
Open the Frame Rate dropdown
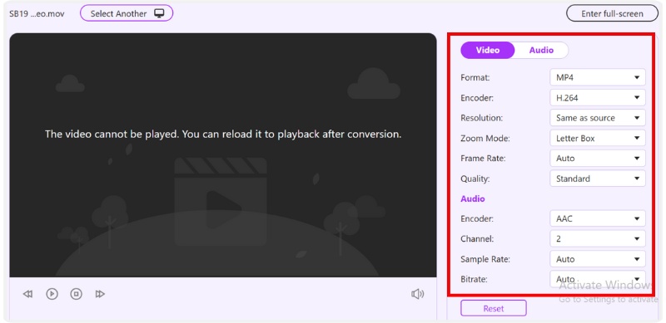[x=598, y=158]
